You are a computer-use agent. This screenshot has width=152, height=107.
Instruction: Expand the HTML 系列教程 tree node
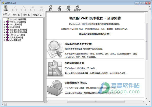point(5,25)
